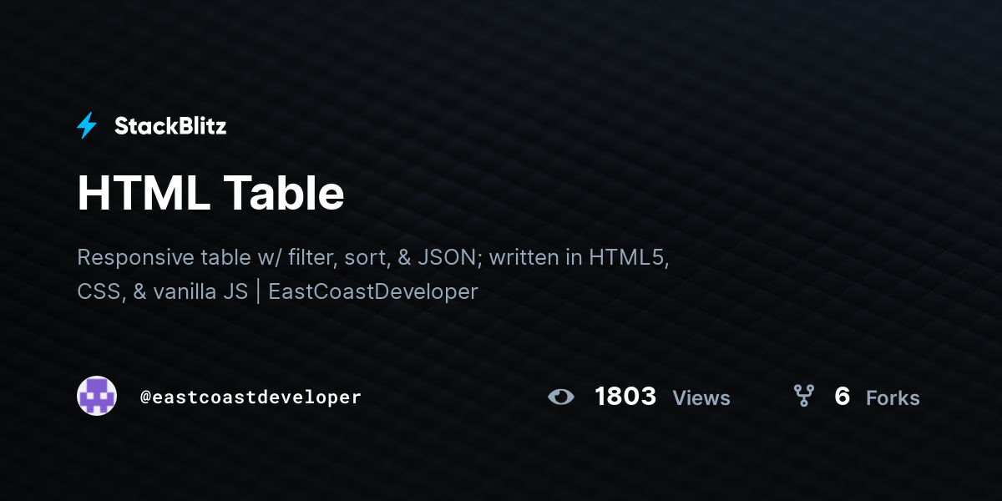Click the word CSS in the description
Screen dimensions: 1002x501
tap(99, 291)
